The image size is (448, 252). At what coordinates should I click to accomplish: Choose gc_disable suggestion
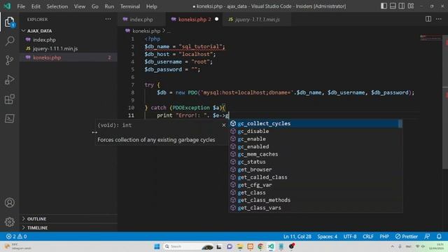point(315,131)
